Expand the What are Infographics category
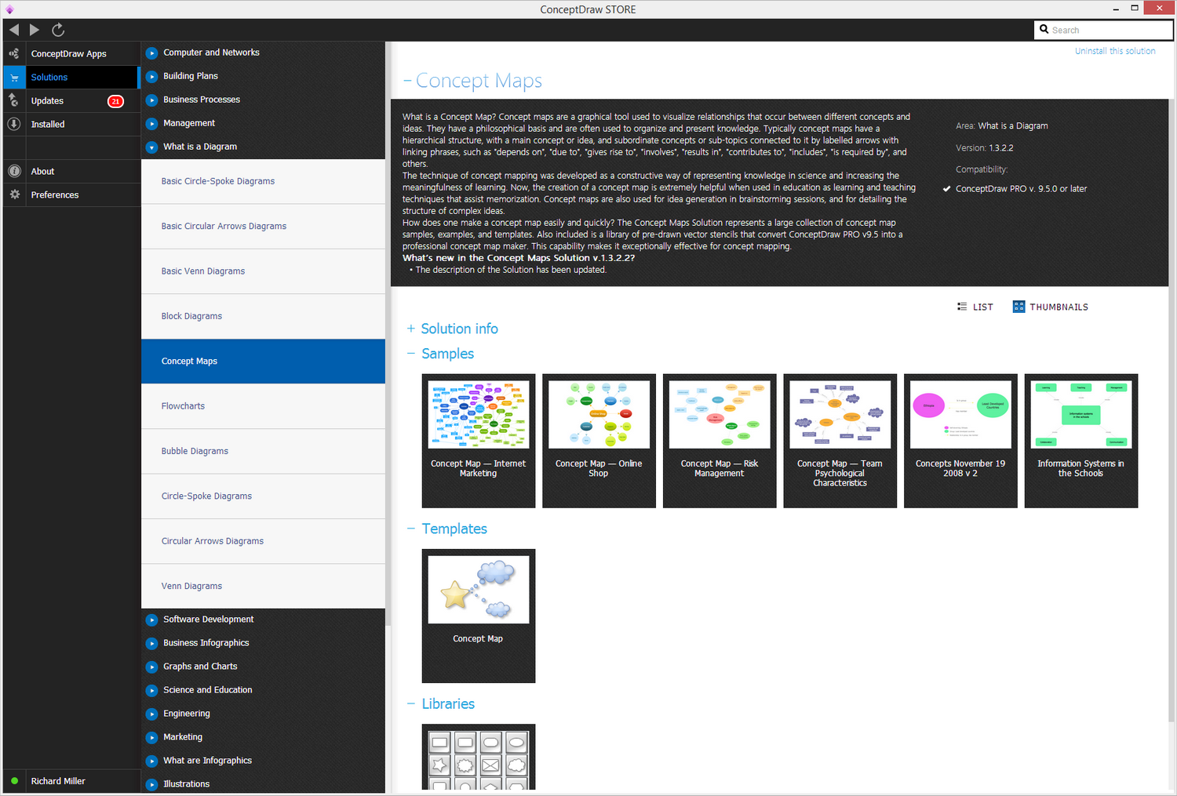The height and width of the screenshot is (796, 1177). [152, 761]
